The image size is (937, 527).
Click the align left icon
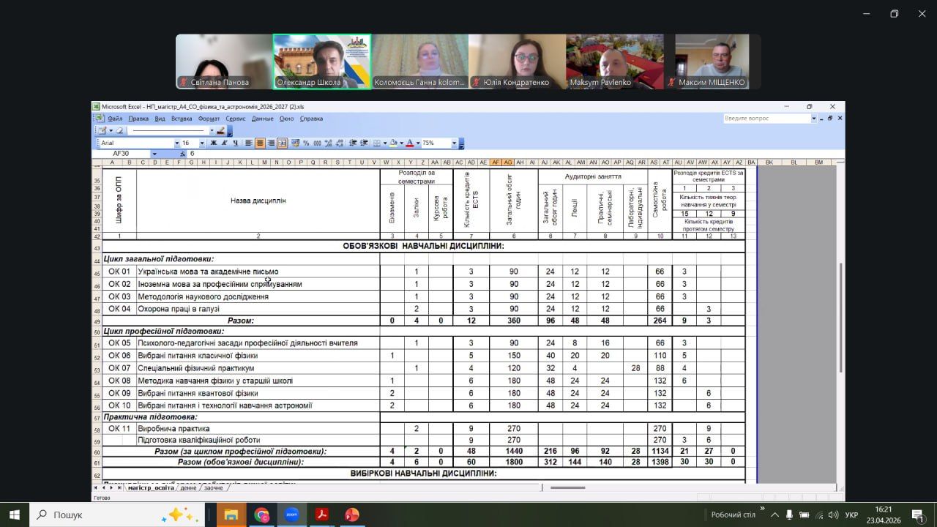(x=249, y=143)
